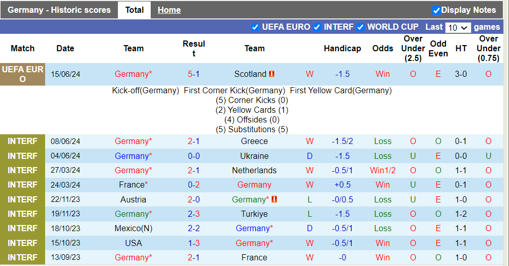Switch to the Home tab
The image size is (509, 266).
169,10
